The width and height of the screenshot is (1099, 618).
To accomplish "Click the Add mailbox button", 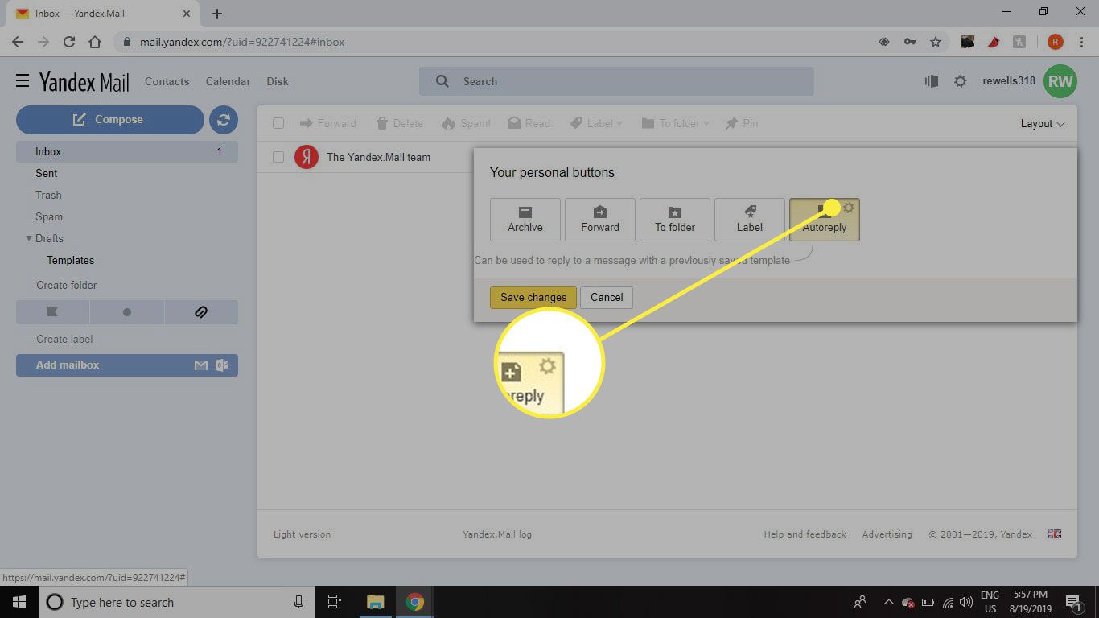I will pos(127,365).
